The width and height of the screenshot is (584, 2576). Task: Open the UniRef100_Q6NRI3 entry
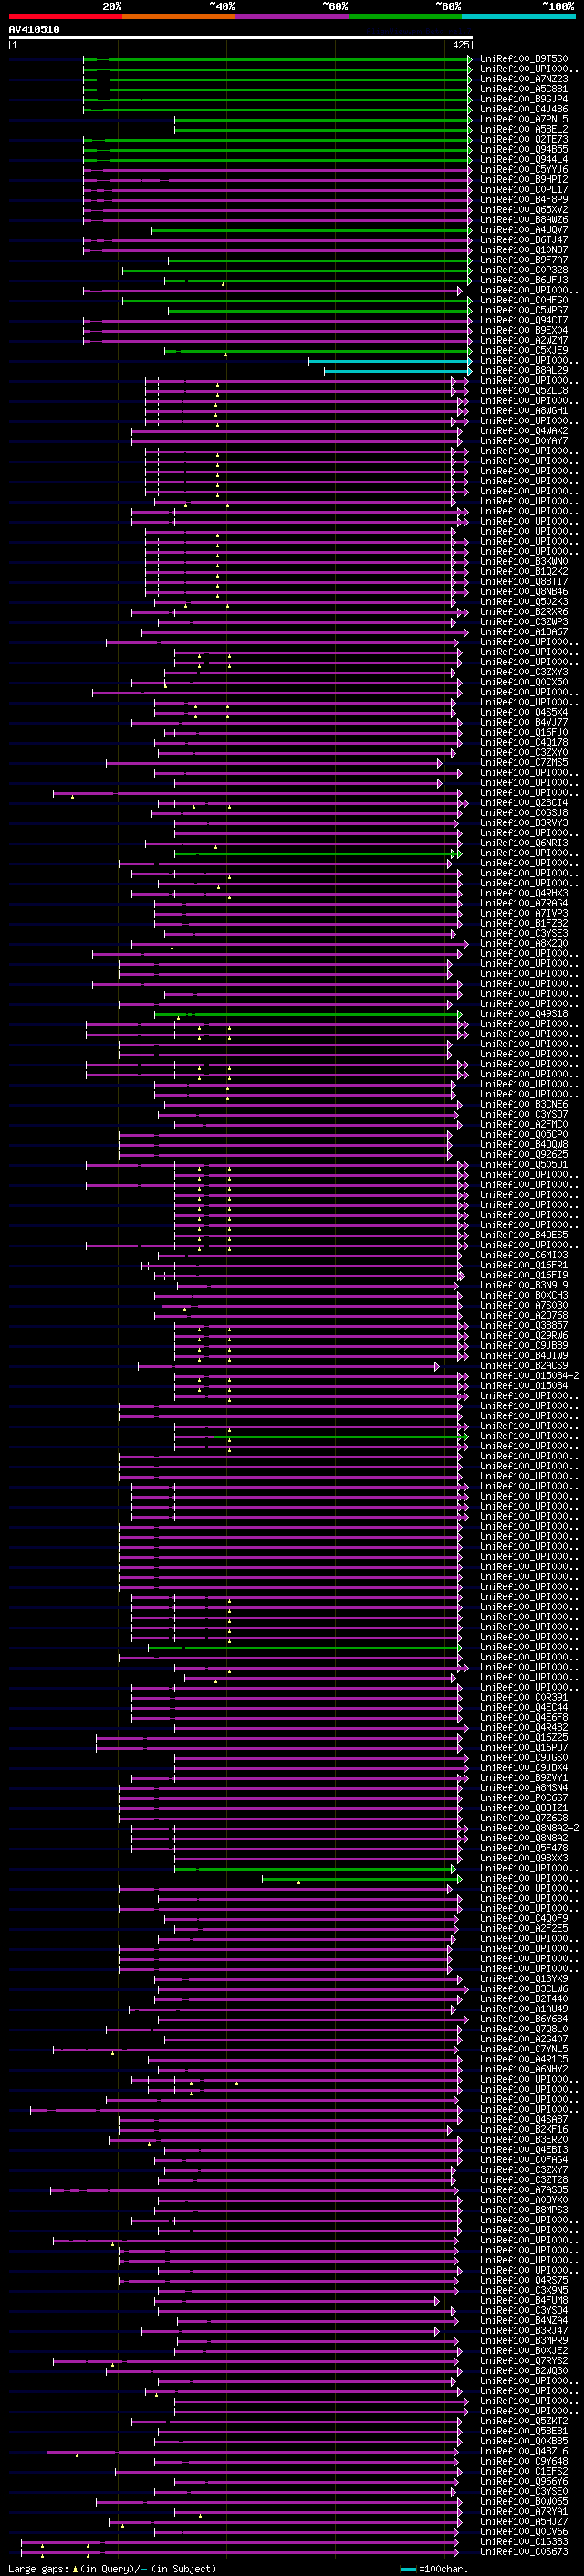[524, 842]
